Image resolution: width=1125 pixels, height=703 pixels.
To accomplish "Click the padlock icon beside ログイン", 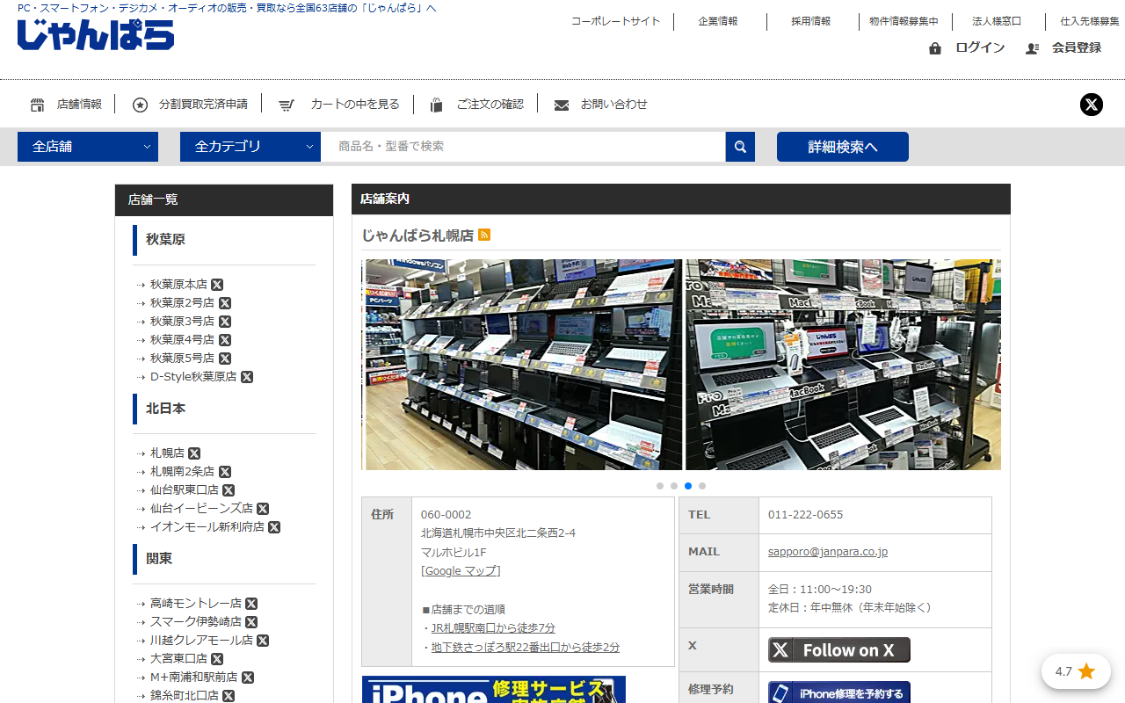I will (x=935, y=48).
